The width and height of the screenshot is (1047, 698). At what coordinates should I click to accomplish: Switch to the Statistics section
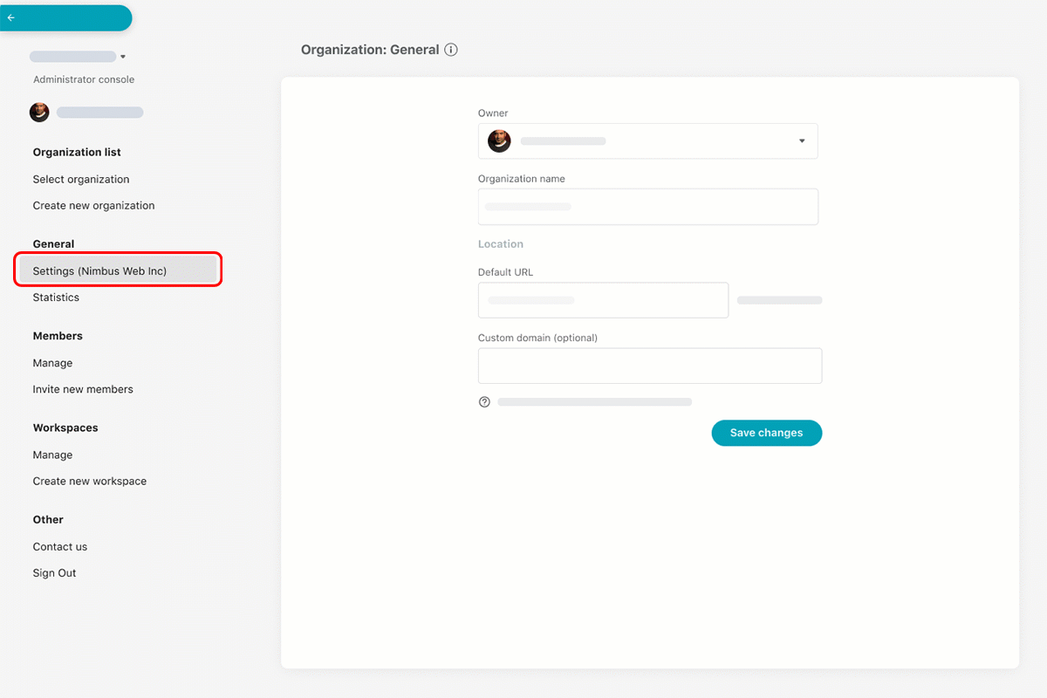pyautogui.click(x=56, y=297)
